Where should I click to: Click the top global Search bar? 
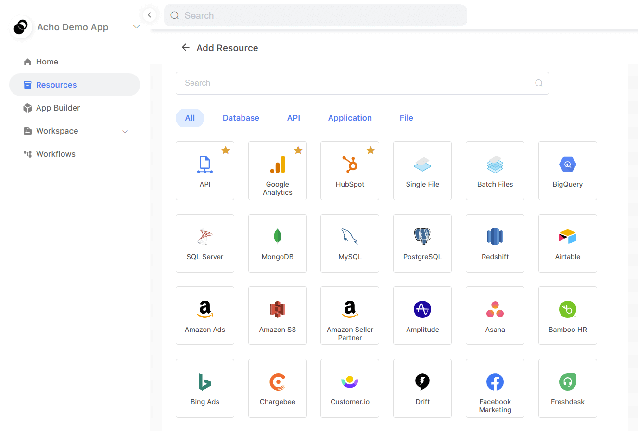316,15
